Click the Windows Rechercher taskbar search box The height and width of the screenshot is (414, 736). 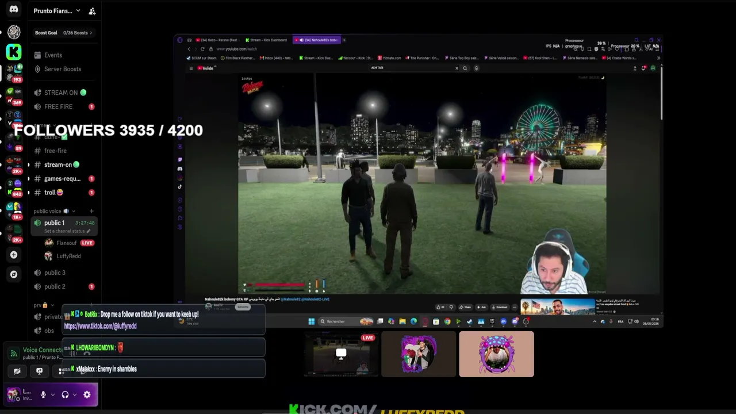pos(345,321)
